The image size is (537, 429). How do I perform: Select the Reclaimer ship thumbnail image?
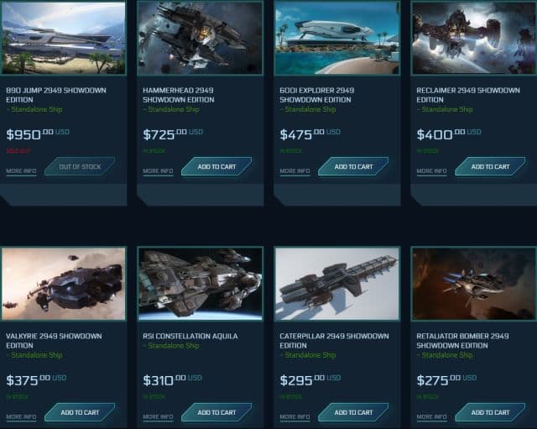coord(474,37)
